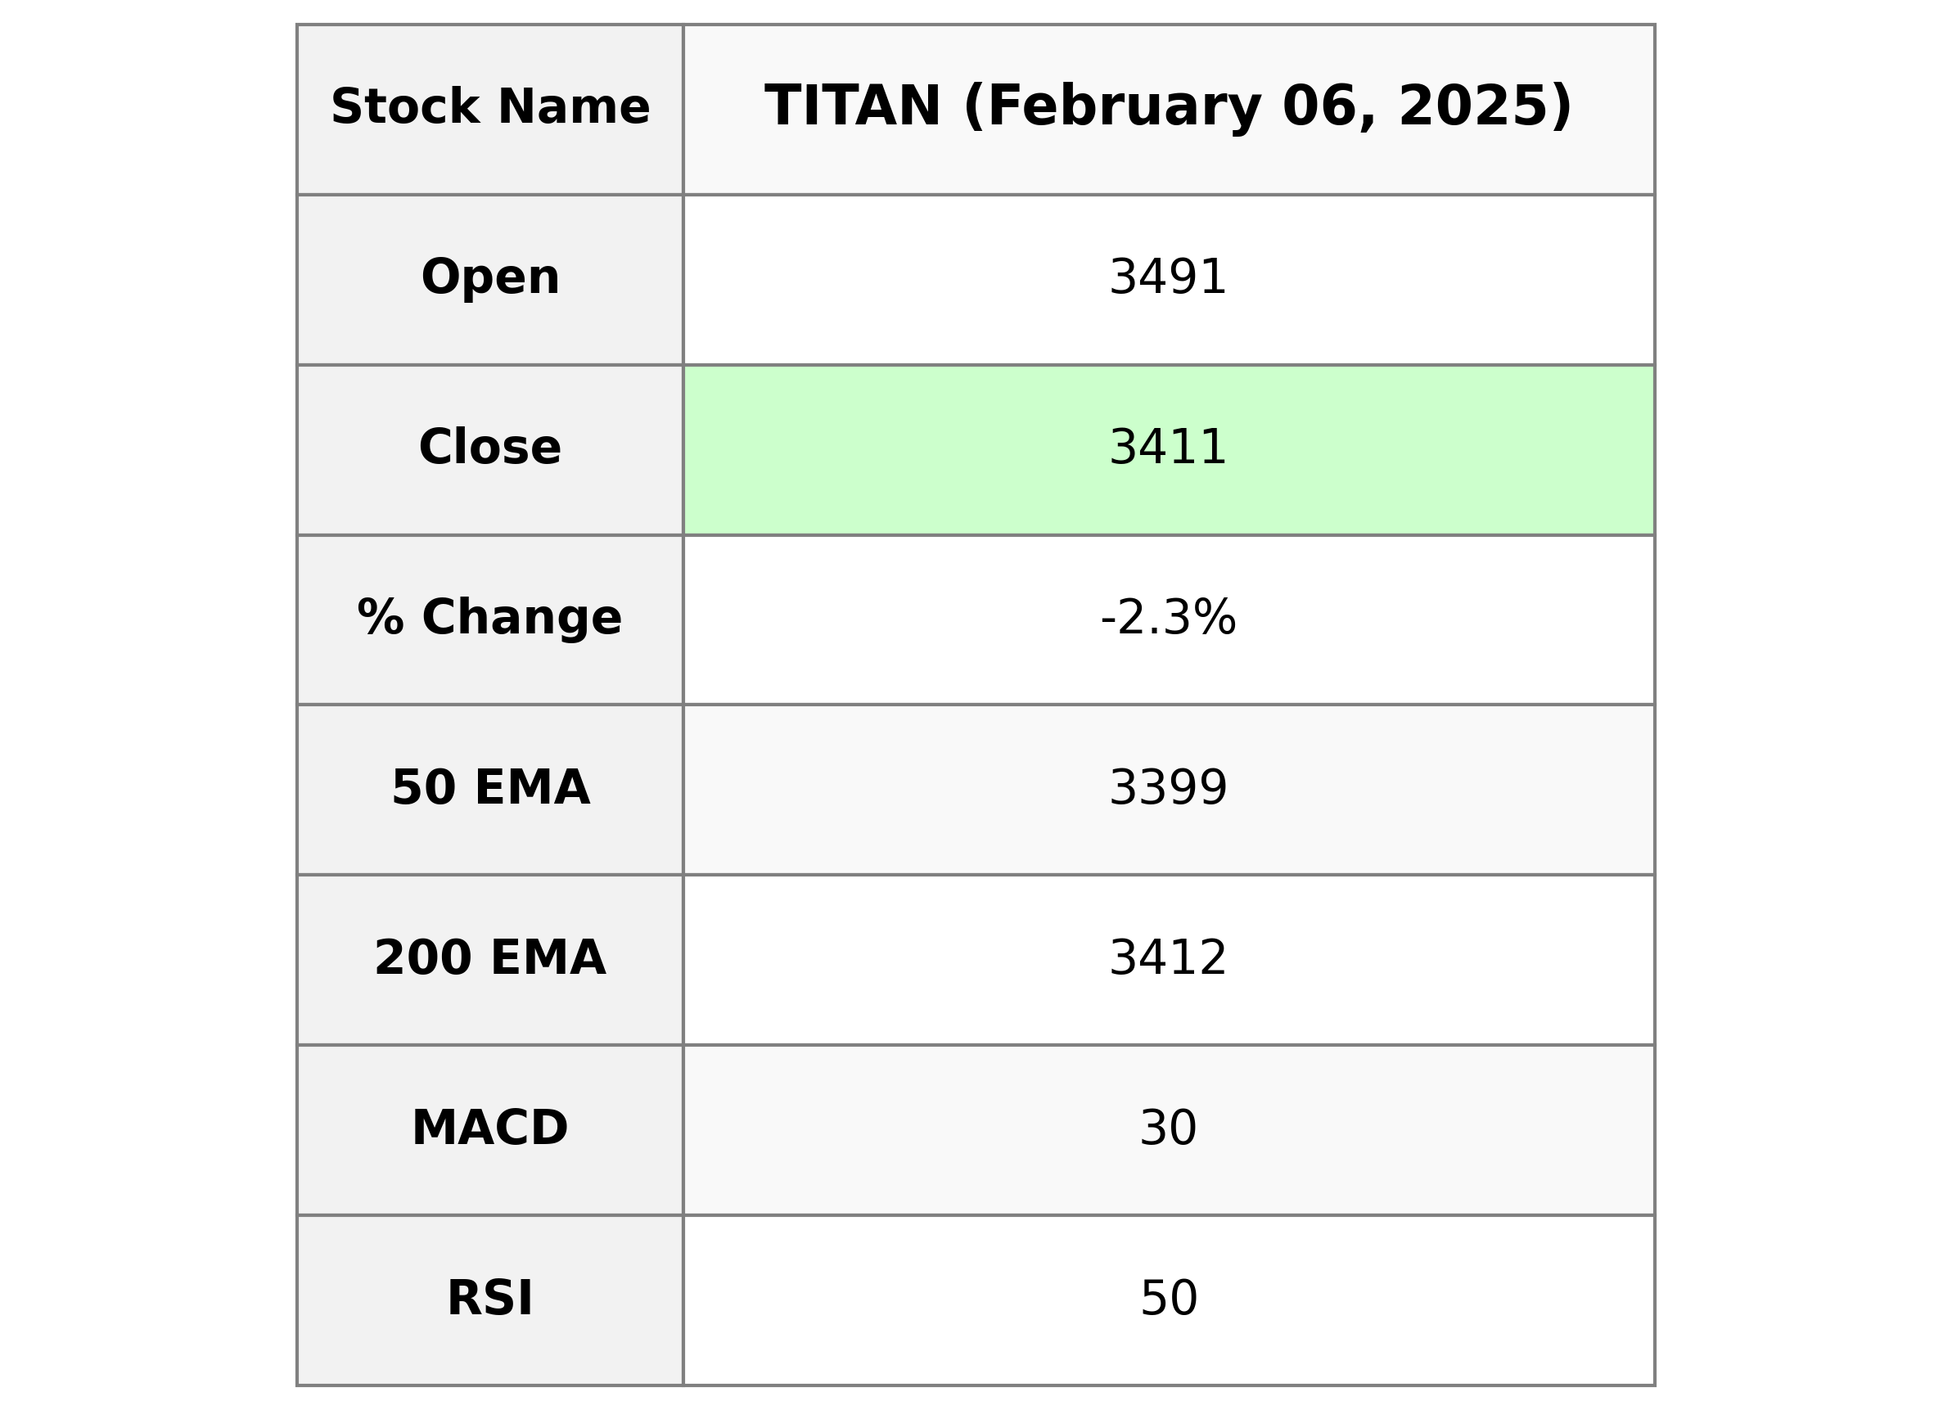Click the MACD value 30
The height and width of the screenshot is (1410, 1952).
[x=1168, y=1128]
